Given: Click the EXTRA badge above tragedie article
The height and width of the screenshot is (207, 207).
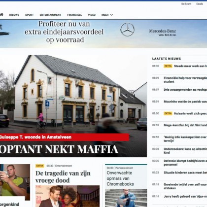Looking at the screenshot, I should click(40, 166).
